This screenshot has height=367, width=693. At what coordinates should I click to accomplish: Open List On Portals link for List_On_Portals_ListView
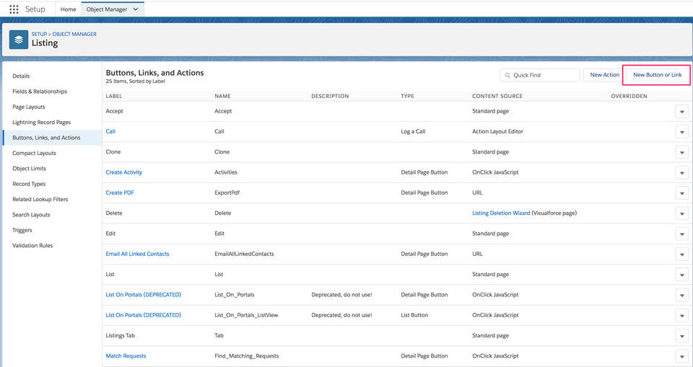point(143,315)
